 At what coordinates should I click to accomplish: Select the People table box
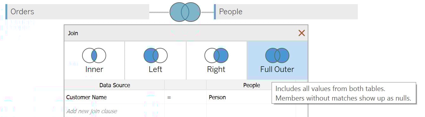[286, 12]
